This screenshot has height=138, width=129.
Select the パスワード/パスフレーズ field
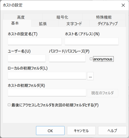pyautogui.click(x=67, y=58)
